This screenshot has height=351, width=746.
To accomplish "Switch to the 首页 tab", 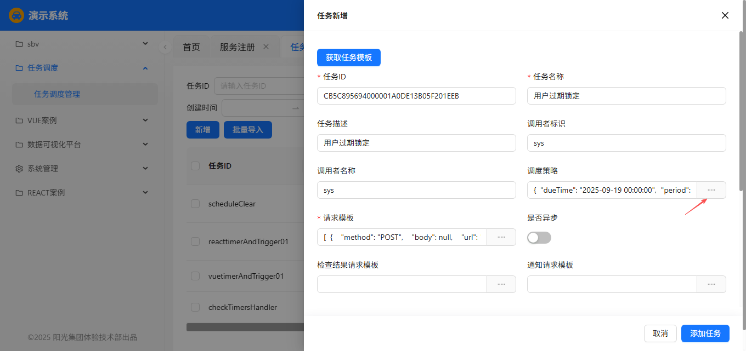I will (191, 47).
